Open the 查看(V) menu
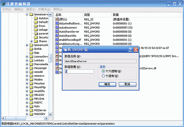 [31, 9]
